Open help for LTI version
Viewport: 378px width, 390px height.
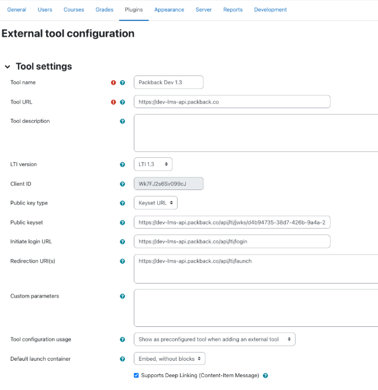coord(122,164)
